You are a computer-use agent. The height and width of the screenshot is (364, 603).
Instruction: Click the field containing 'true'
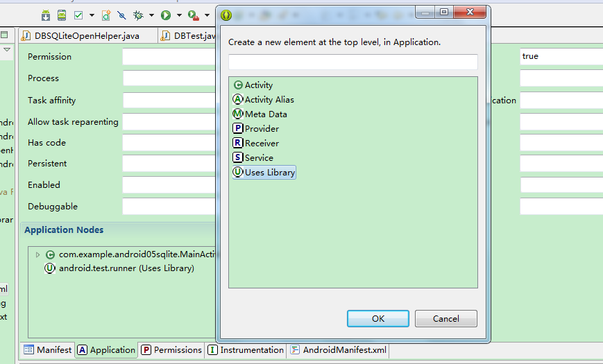click(x=561, y=56)
